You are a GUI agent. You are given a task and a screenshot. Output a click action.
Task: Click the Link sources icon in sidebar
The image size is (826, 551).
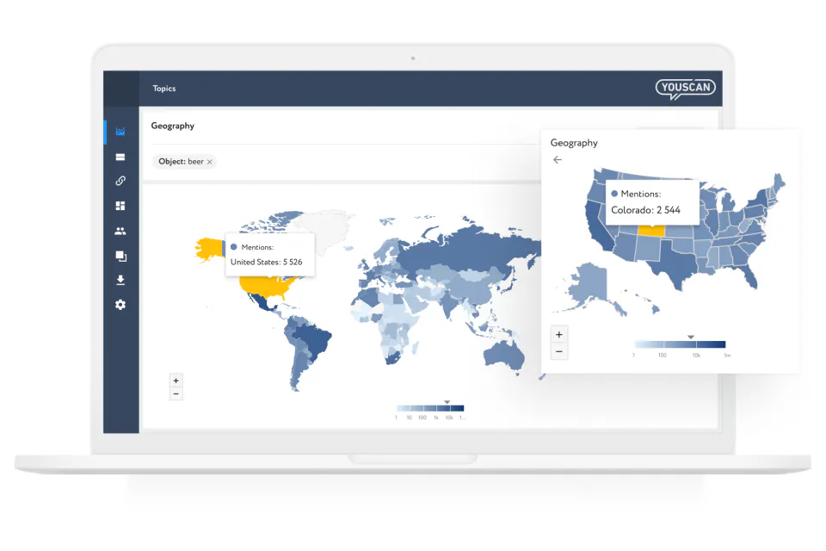pos(120,181)
